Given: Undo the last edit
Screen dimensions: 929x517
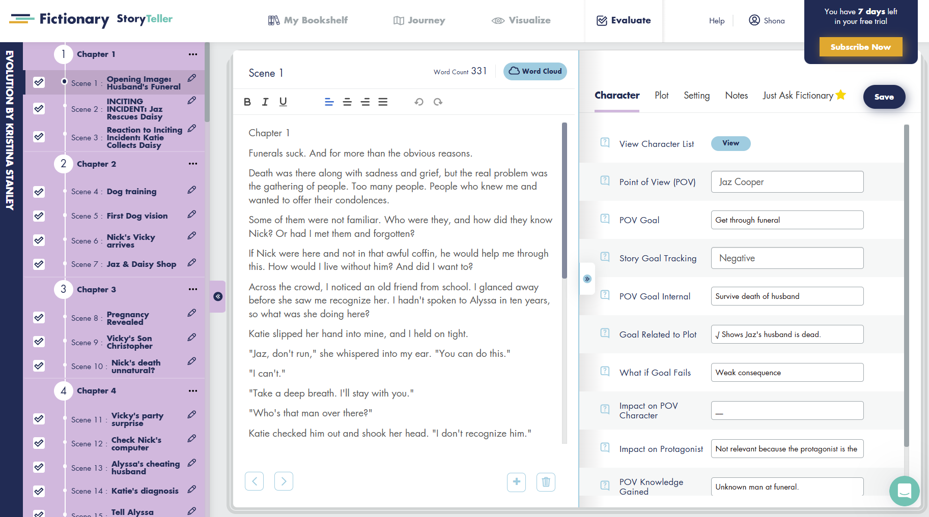Looking at the screenshot, I should tap(418, 102).
